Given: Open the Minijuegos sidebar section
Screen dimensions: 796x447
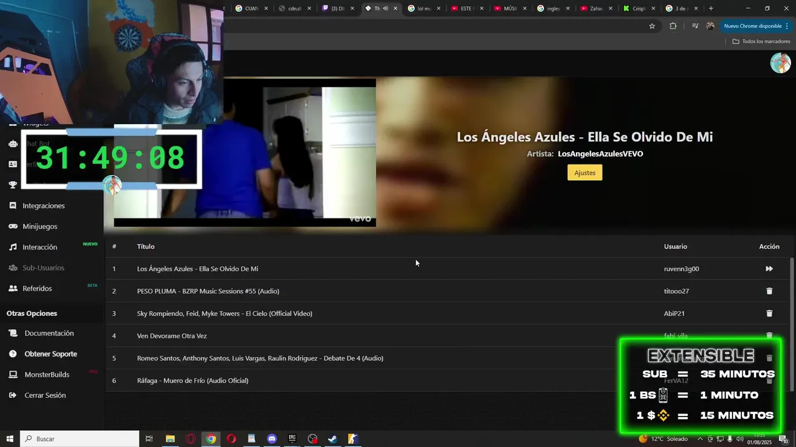Looking at the screenshot, I should [40, 227].
